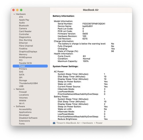143x140 pixels.
Task: Click the Charging value Yes
Action: tap(113, 49)
